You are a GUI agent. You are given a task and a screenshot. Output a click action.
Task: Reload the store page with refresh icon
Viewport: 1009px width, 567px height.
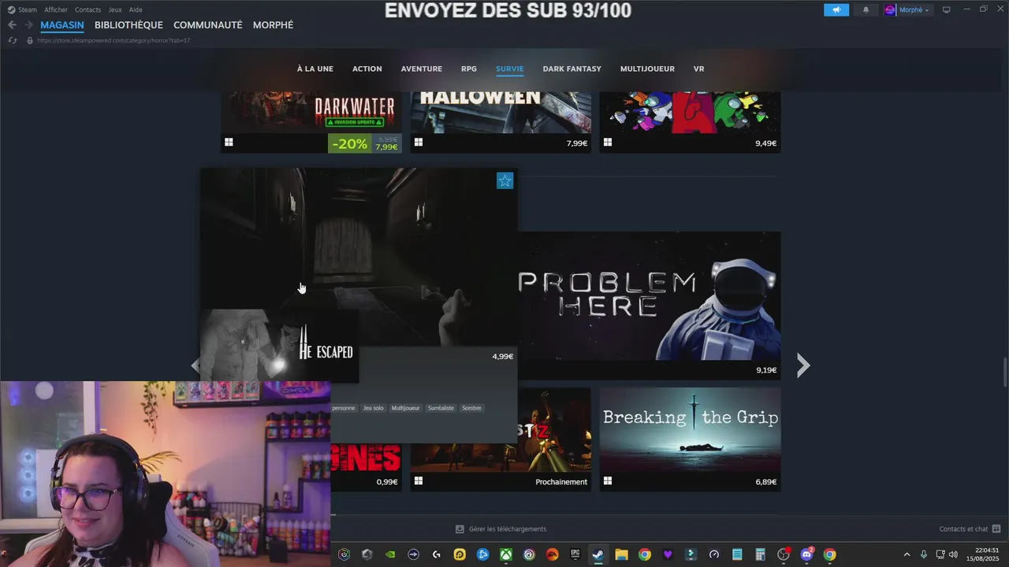[x=13, y=40]
